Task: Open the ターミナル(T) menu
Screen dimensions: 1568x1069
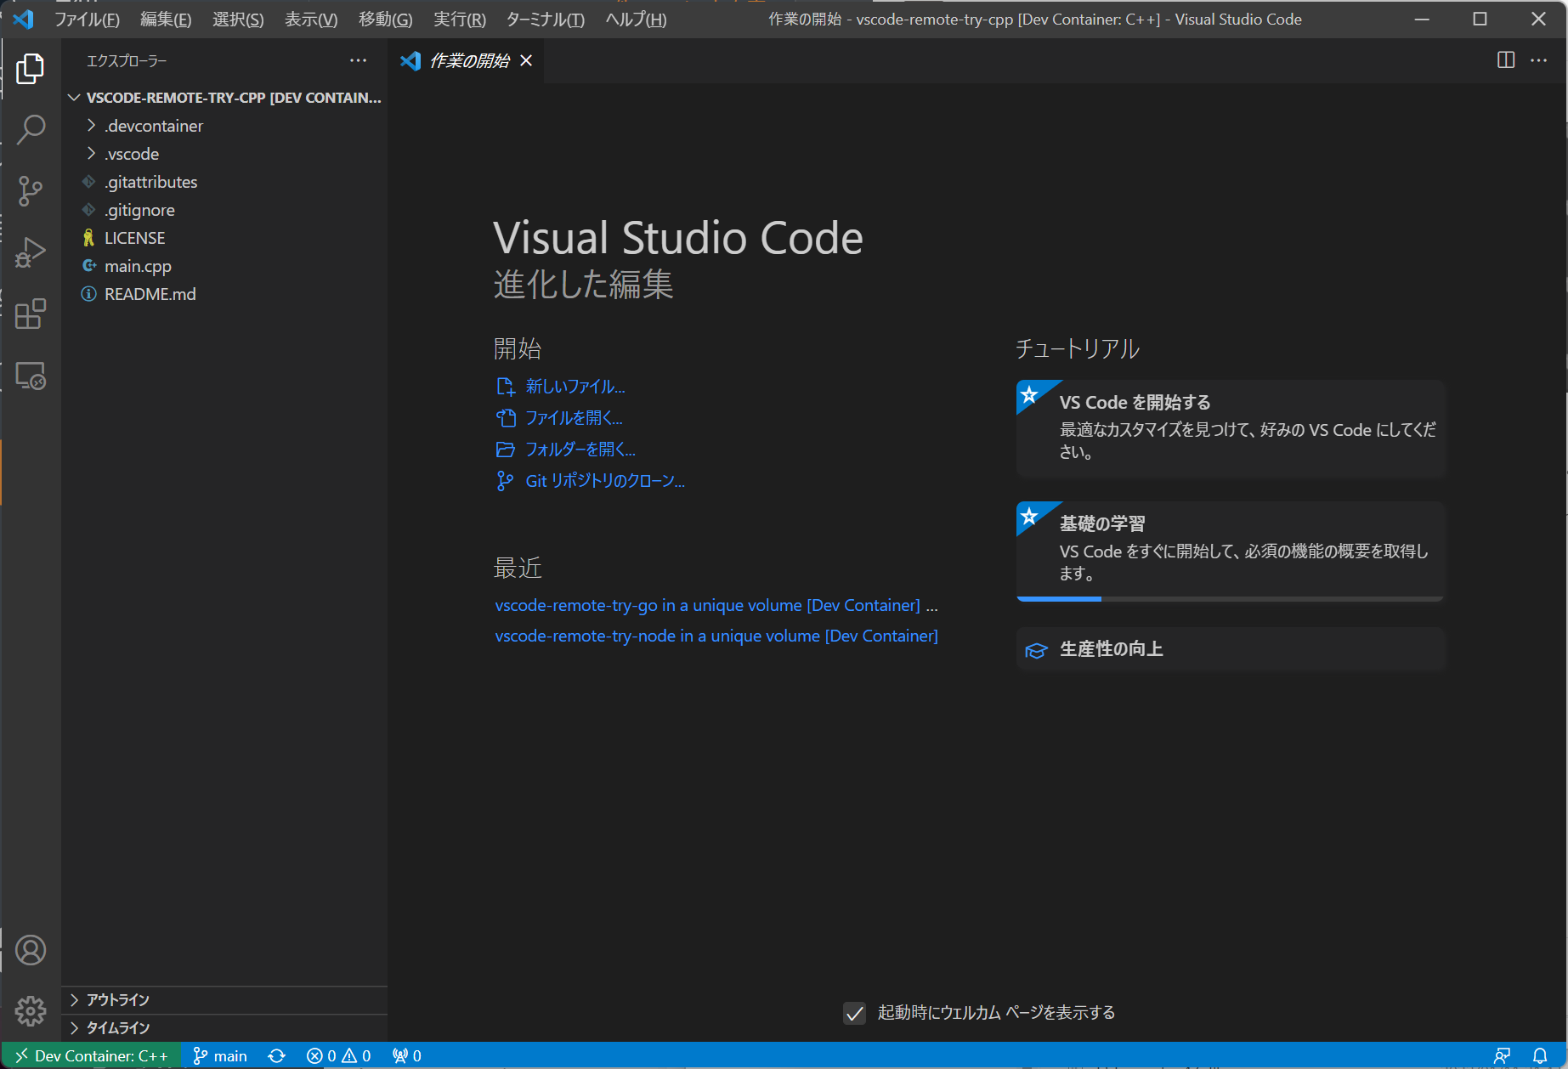Action: click(x=546, y=19)
